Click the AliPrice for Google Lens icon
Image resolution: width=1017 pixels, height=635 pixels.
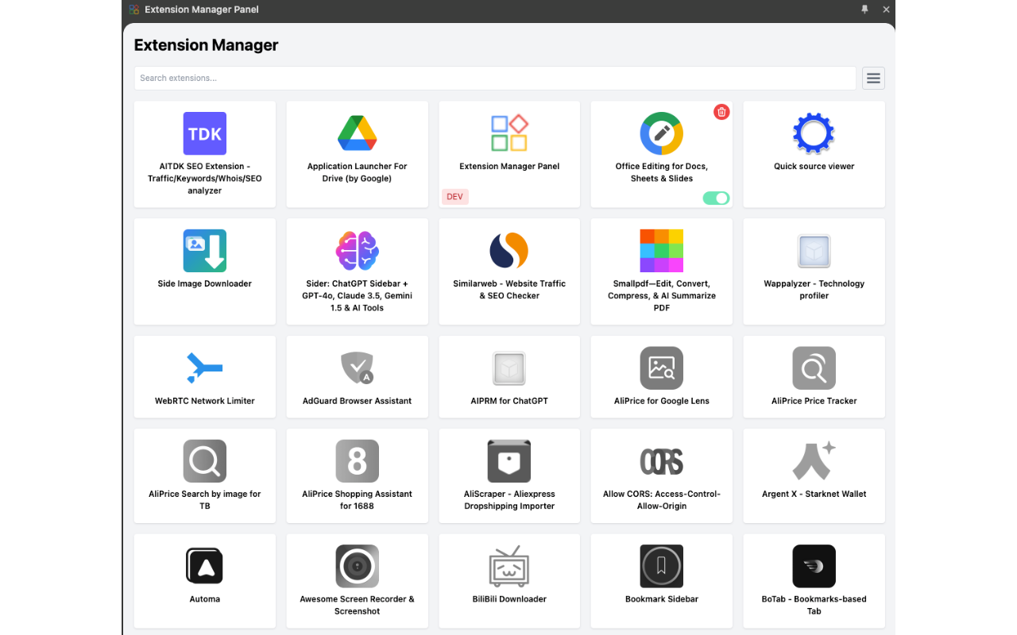point(662,368)
